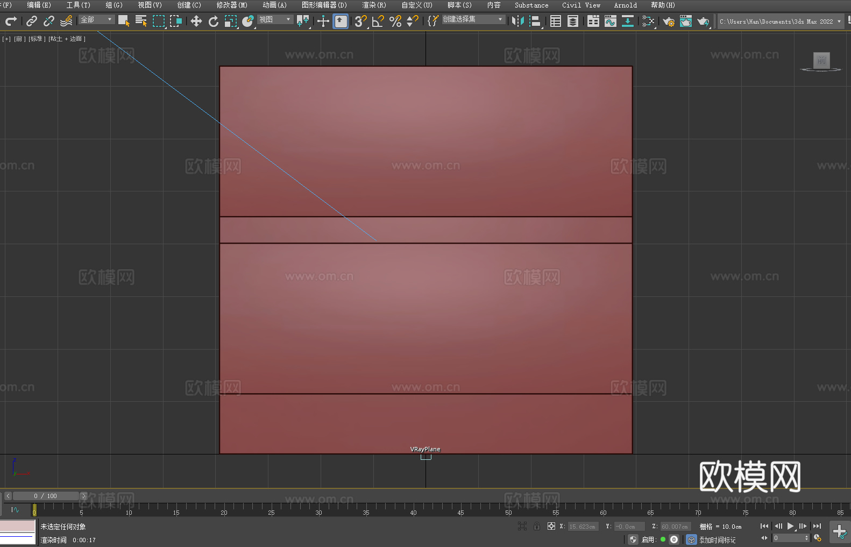Image resolution: width=851 pixels, height=547 pixels.
Task: Open the 创建选择集 dropdown
Action: coord(473,19)
